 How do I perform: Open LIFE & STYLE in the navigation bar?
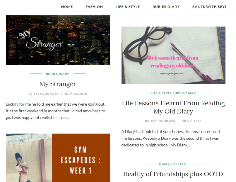128,7
